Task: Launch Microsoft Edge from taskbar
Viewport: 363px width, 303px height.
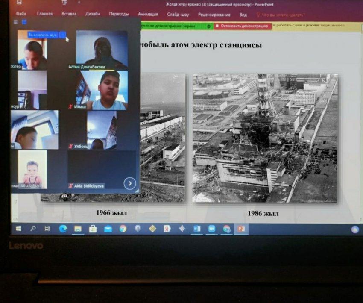Action: point(63,229)
